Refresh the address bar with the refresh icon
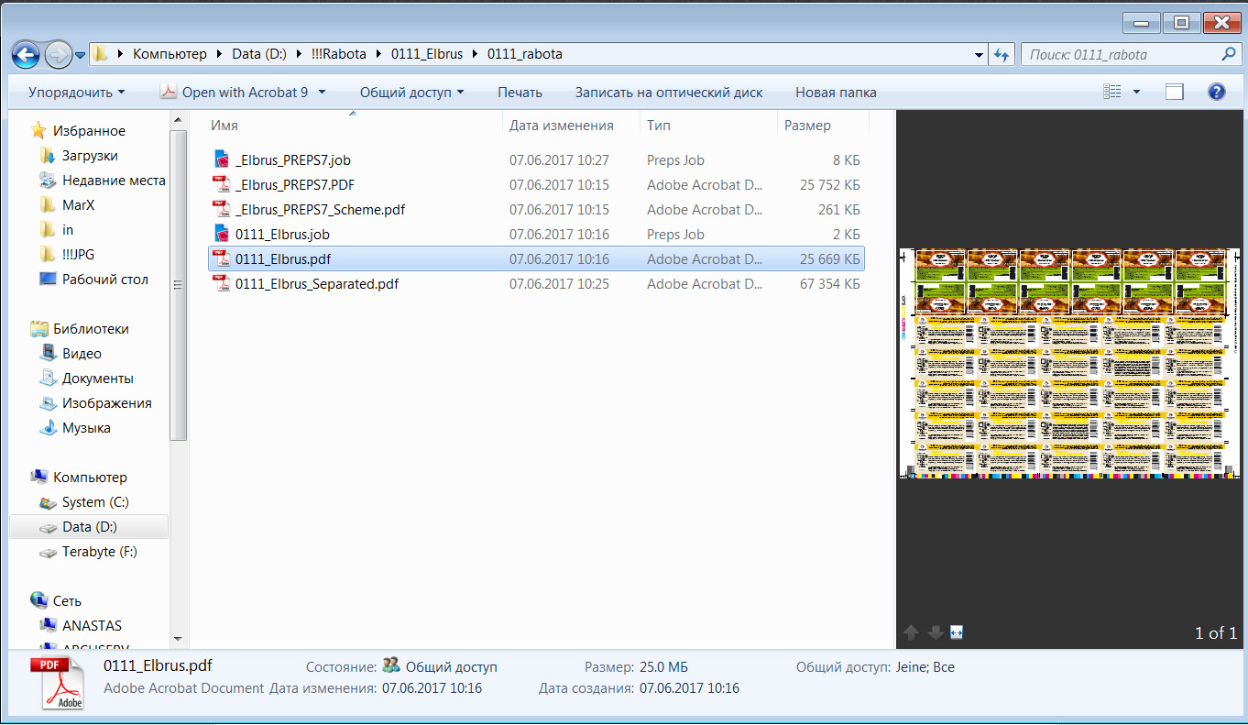Image resolution: width=1248 pixels, height=725 pixels. tap(1001, 54)
